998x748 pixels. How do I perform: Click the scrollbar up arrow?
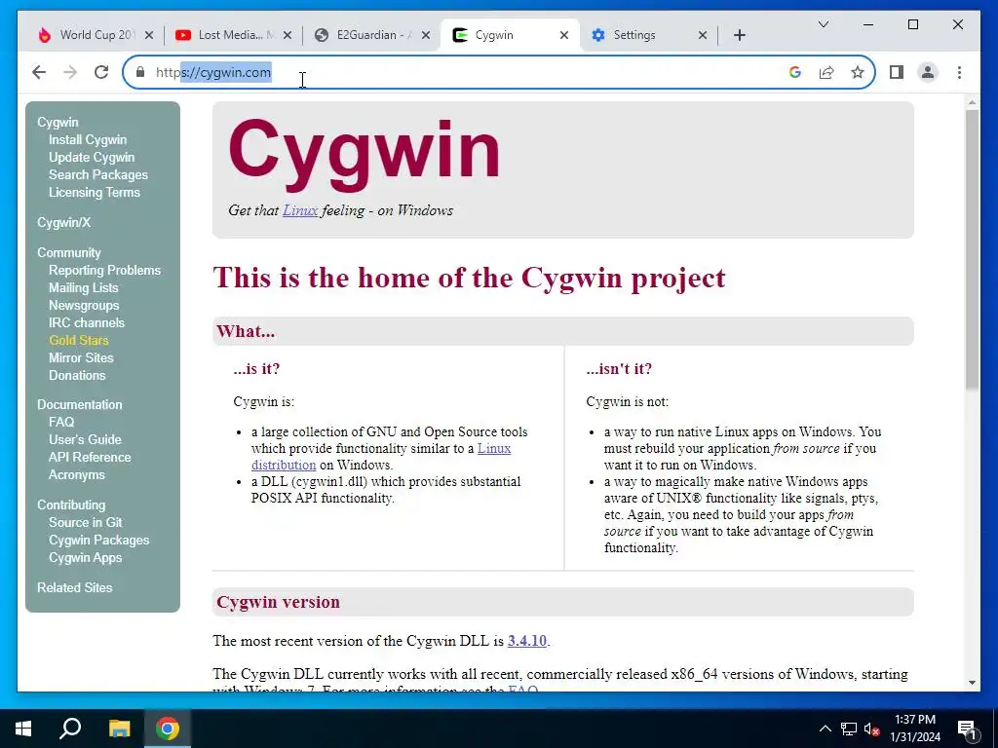coord(972,101)
